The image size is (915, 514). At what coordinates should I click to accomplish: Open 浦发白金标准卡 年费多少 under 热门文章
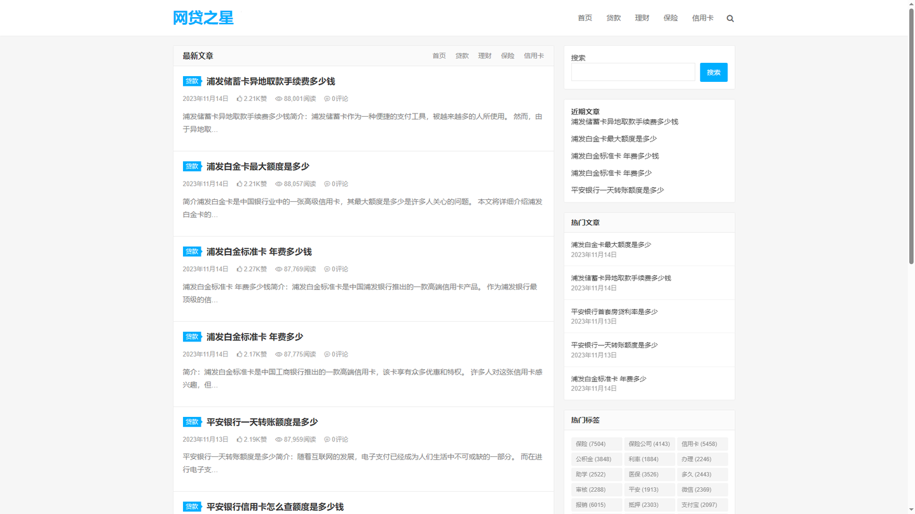coord(609,379)
